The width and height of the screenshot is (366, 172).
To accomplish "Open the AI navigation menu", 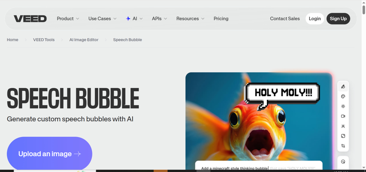I will 134,19.
